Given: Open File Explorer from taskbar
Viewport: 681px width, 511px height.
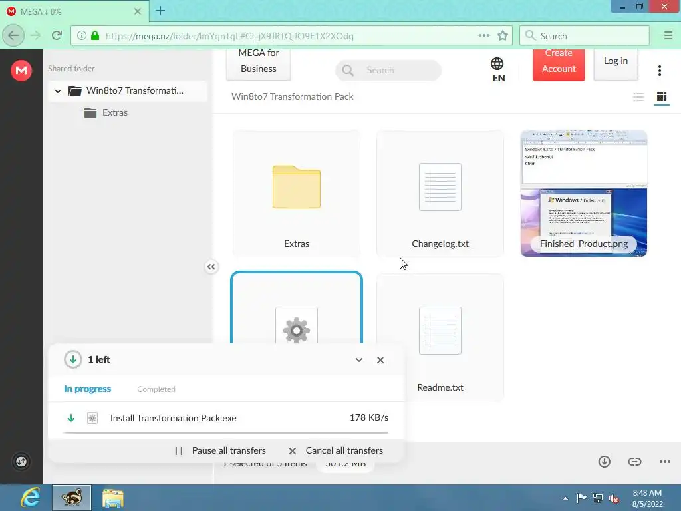Looking at the screenshot, I should pyautogui.click(x=113, y=498).
